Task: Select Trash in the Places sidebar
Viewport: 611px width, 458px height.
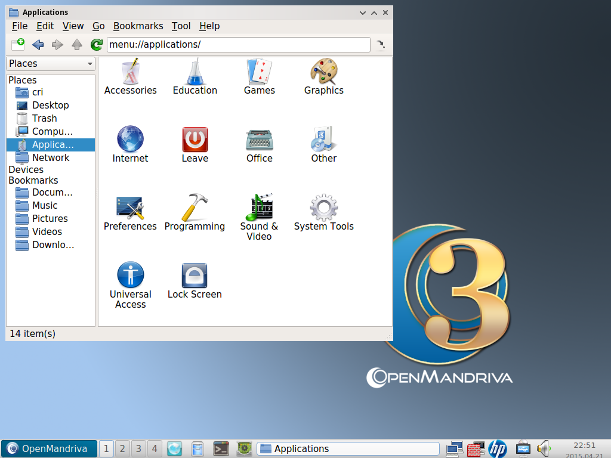Action: [44, 118]
